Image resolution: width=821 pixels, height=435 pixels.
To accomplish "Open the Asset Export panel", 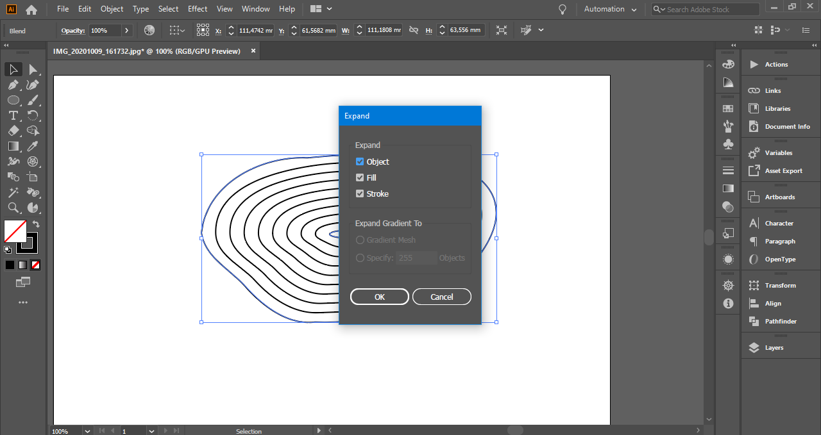I will [783, 171].
